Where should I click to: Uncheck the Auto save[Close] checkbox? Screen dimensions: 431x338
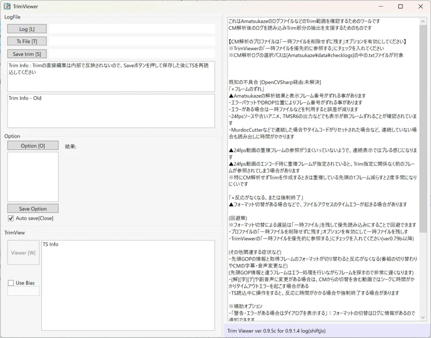coord(11,218)
